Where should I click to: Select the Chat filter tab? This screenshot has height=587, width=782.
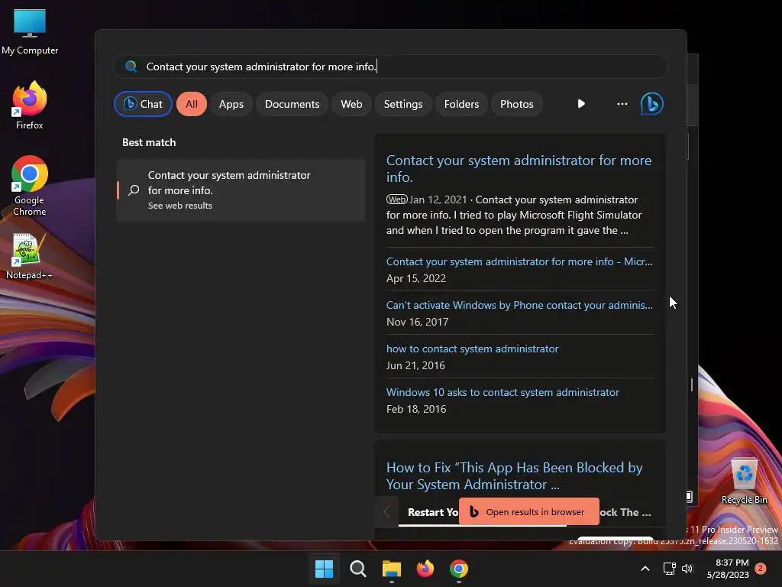[143, 104]
